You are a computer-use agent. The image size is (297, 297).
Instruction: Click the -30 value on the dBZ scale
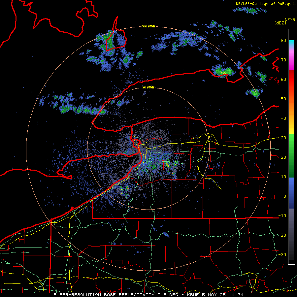point(282,254)
